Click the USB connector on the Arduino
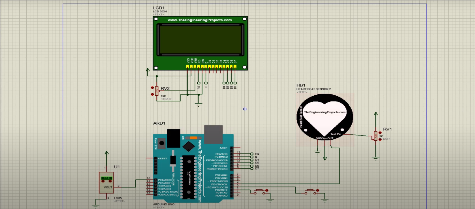 [x=213, y=135]
